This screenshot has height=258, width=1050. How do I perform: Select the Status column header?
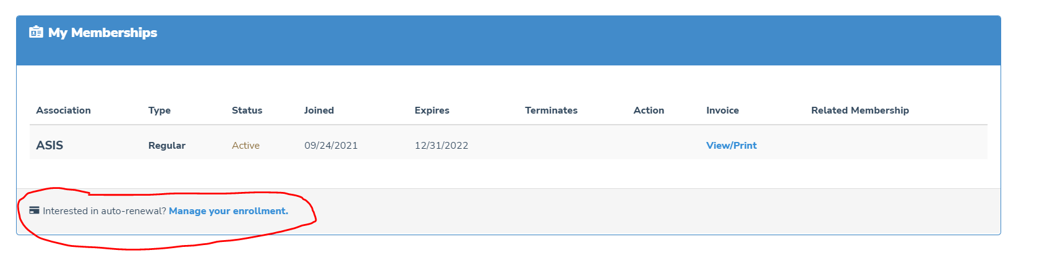(x=247, y=110)
